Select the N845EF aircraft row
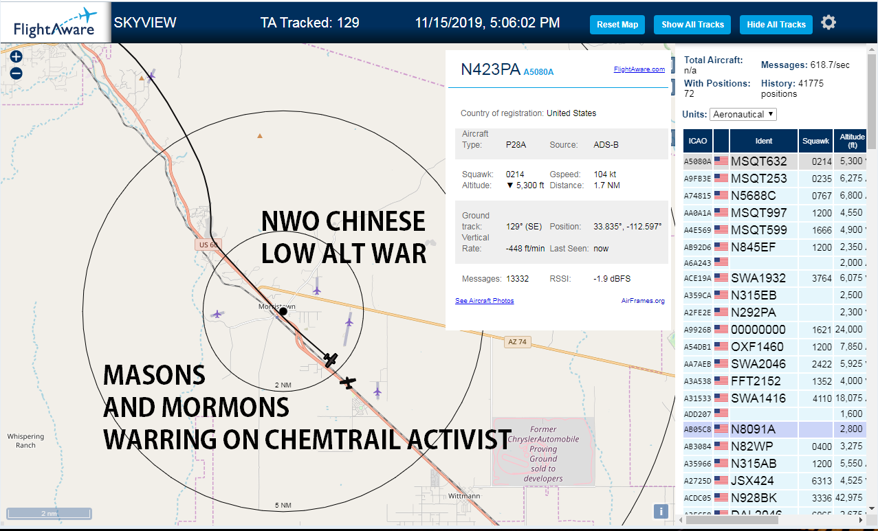 pyautogui.click(x=776, y=246)
